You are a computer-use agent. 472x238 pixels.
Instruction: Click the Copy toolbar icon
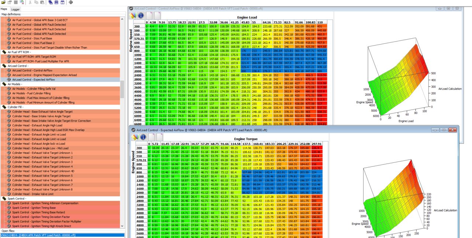[35, 2]
